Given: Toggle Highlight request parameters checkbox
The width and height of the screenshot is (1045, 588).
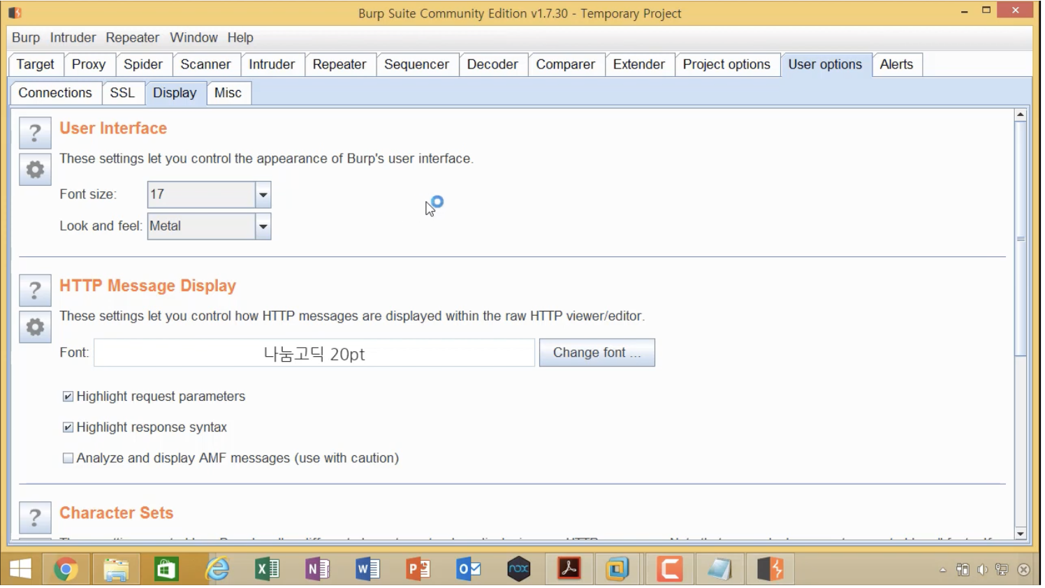Looking at the screenshot, I should [68, 397].
